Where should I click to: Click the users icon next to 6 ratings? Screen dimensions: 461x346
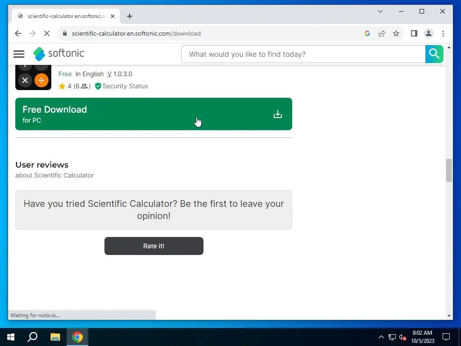point(84,86)
